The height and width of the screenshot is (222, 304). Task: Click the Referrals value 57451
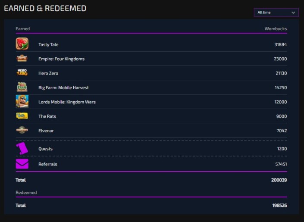[x=281, y=164]
